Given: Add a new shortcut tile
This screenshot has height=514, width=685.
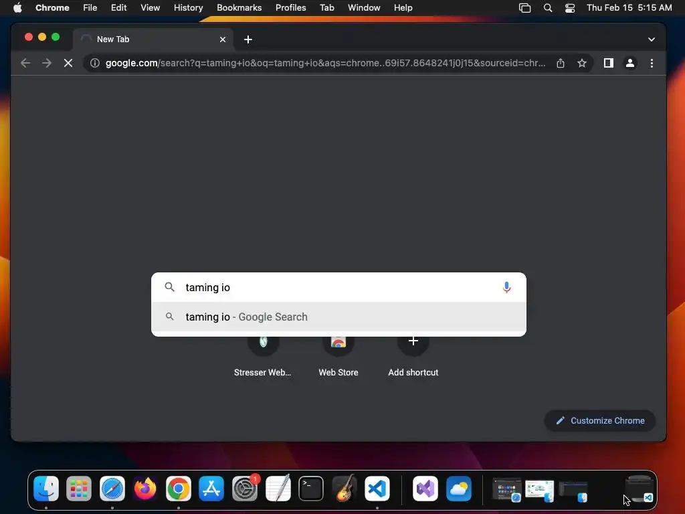Looking at the screenshot, I should 413,356.
